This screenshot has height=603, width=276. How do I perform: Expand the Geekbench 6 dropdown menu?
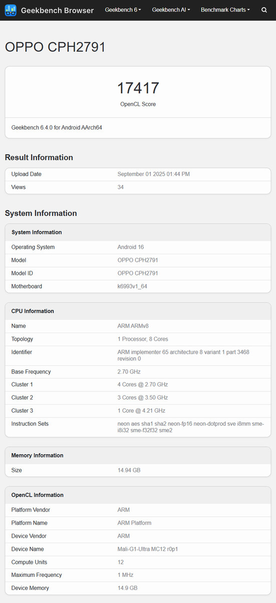pyautogui.click(x=123, y=10)
